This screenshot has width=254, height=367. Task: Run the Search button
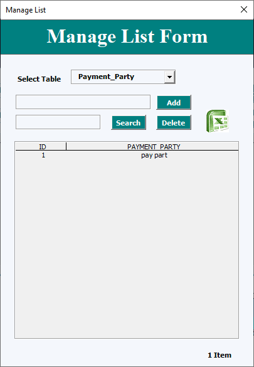tap(129, 122)
